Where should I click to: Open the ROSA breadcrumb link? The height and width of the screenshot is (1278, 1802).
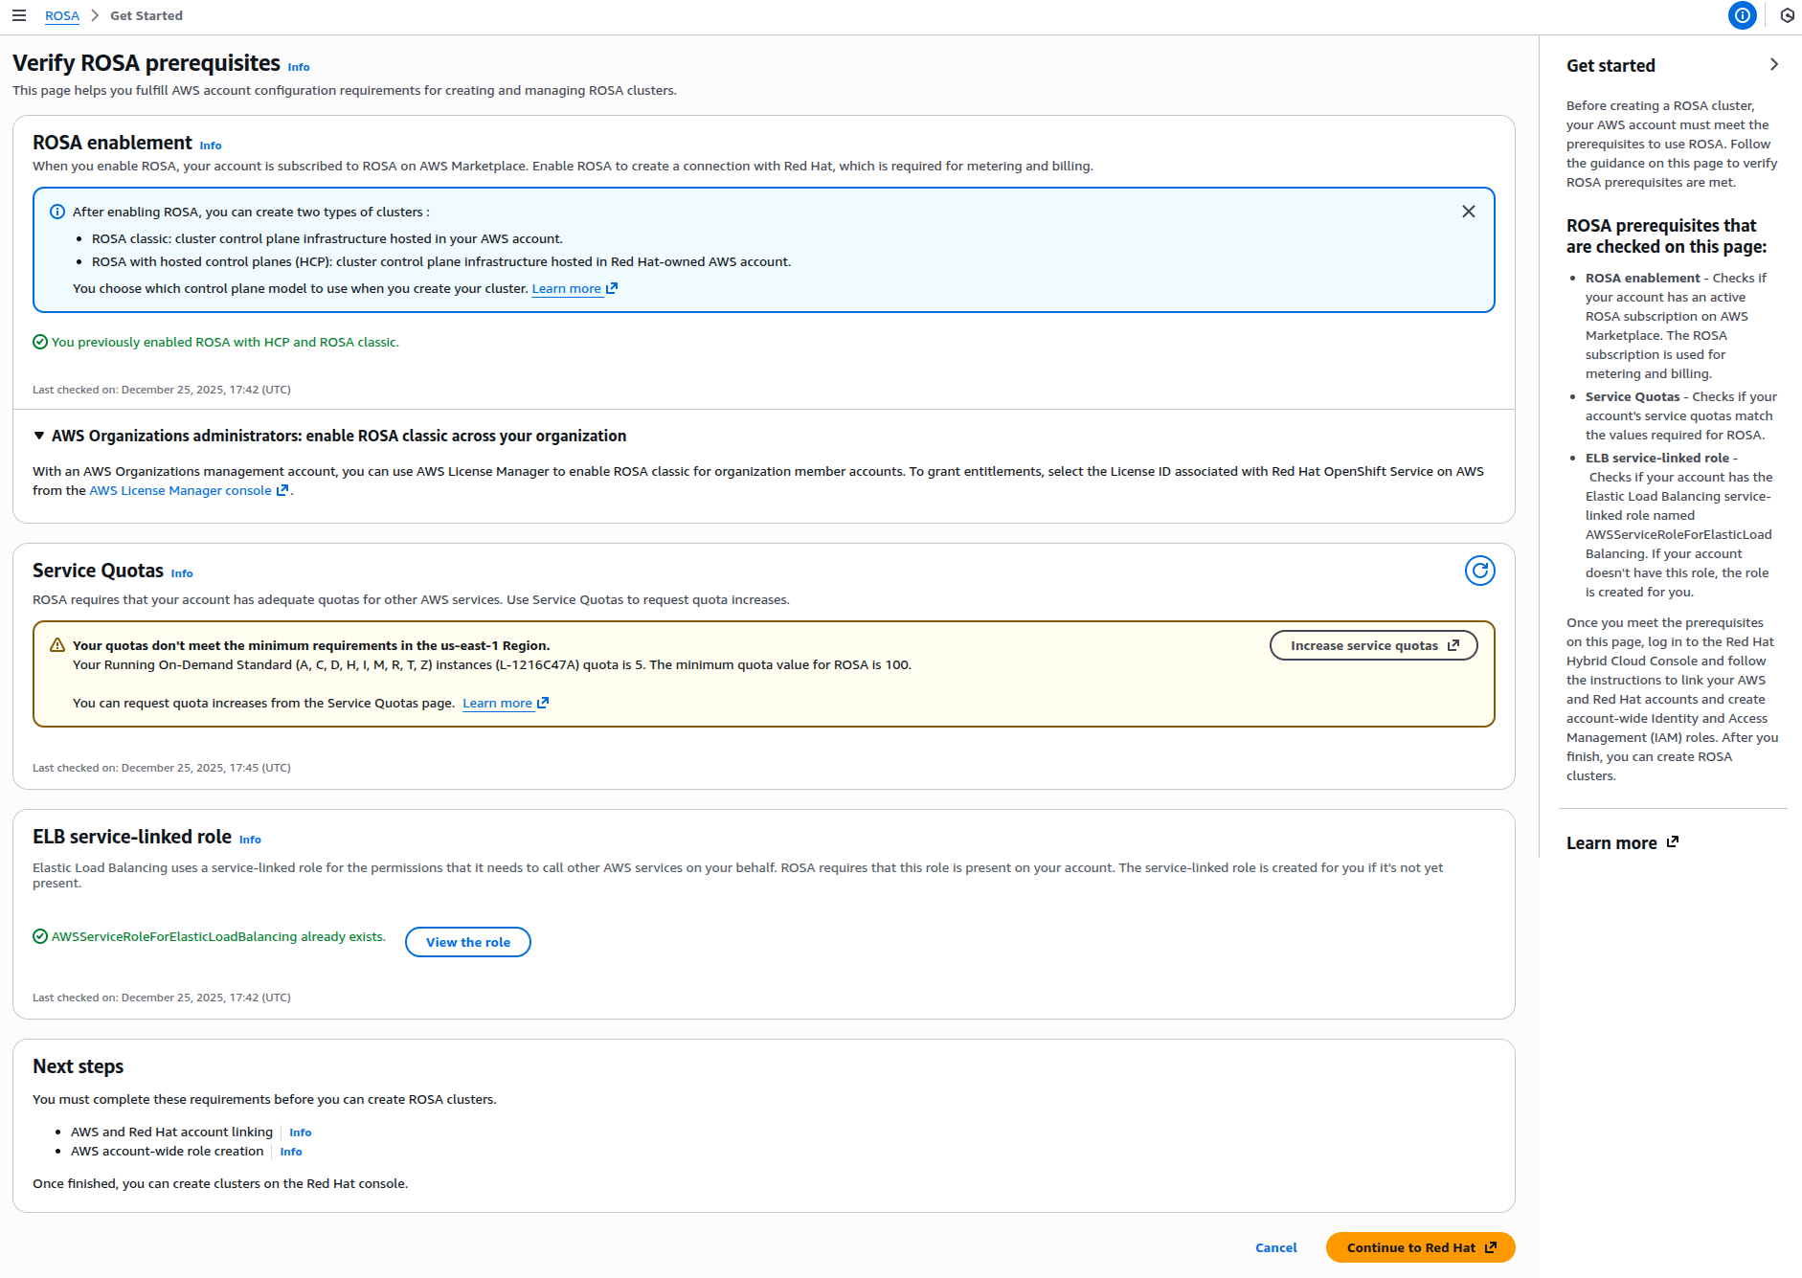[61, 15]
